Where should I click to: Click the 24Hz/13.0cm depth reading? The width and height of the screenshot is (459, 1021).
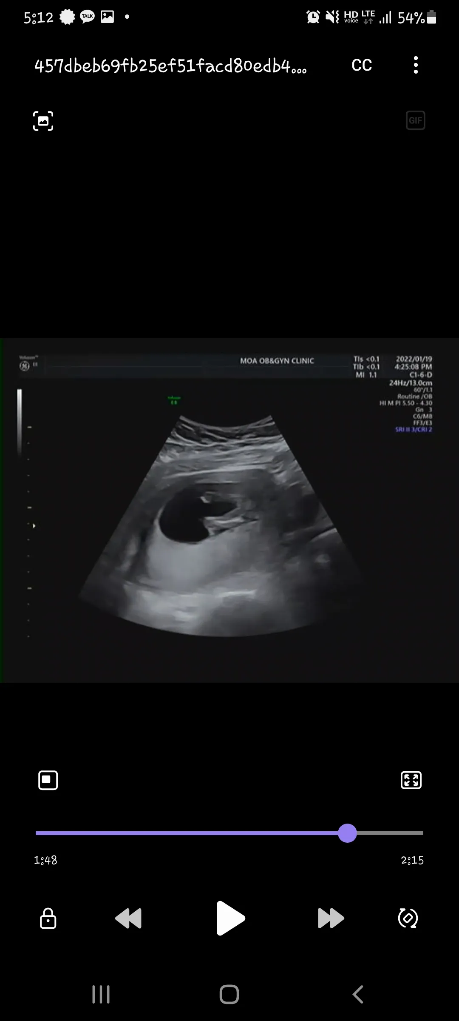(x=411, y=383)
